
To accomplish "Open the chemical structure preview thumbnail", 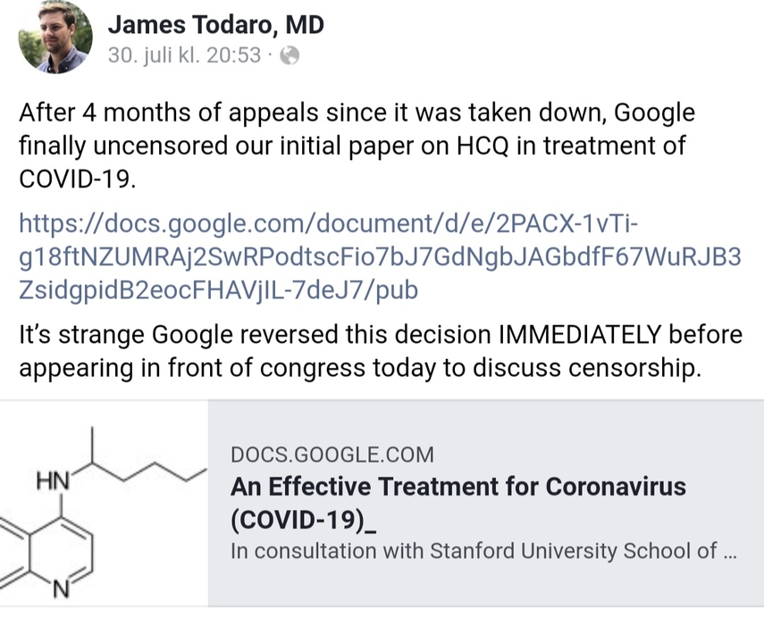I will click(x=104, y=504).
